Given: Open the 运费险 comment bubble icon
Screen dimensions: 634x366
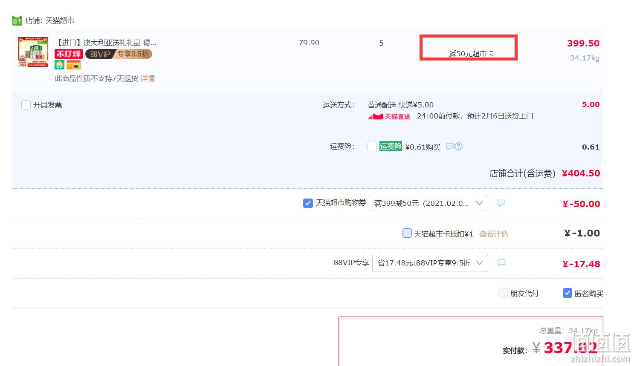Looking at the screenshot, I should click(x=449, y=146).
